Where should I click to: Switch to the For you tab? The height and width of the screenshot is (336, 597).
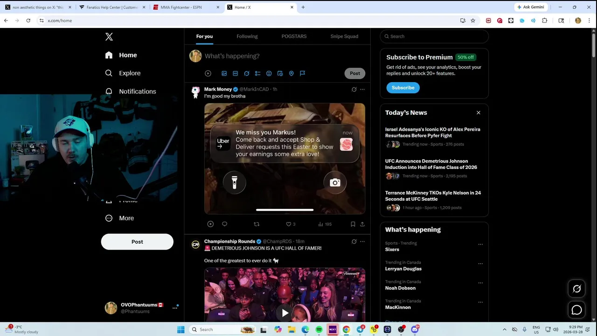click(204, 36)
